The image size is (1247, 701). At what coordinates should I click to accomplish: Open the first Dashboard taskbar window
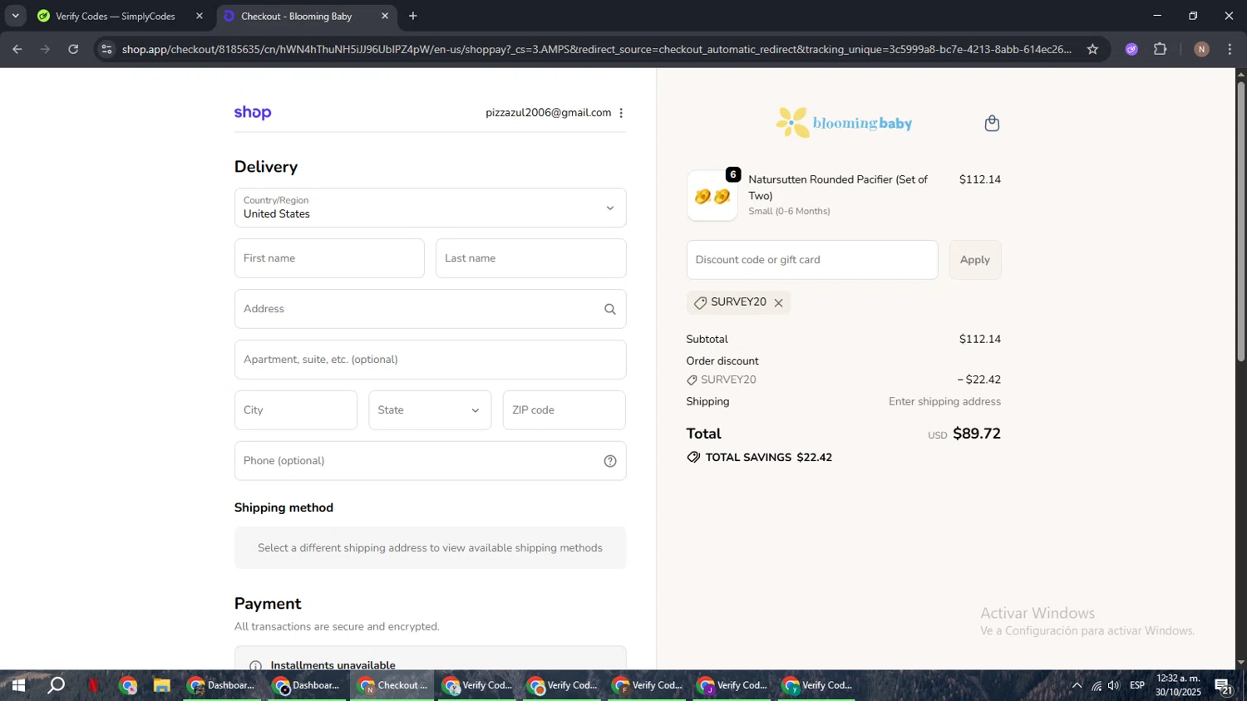coord(221,686)
